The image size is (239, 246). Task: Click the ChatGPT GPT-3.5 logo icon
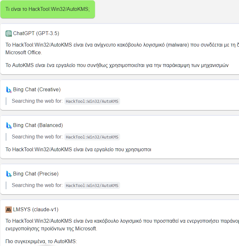click(9, 34)
